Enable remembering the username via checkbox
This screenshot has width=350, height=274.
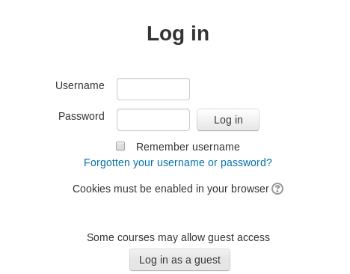[120, 146]
